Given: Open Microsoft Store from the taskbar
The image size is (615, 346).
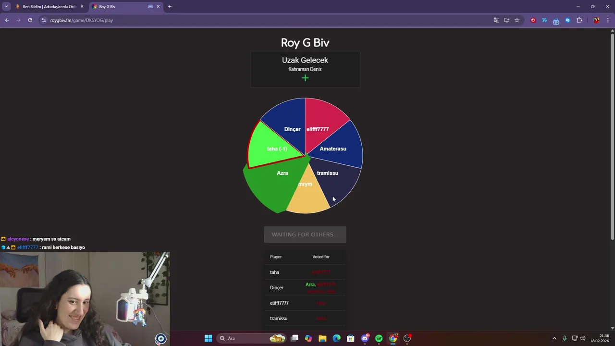Looking at the screenshot, I should [x=351, y=338].
